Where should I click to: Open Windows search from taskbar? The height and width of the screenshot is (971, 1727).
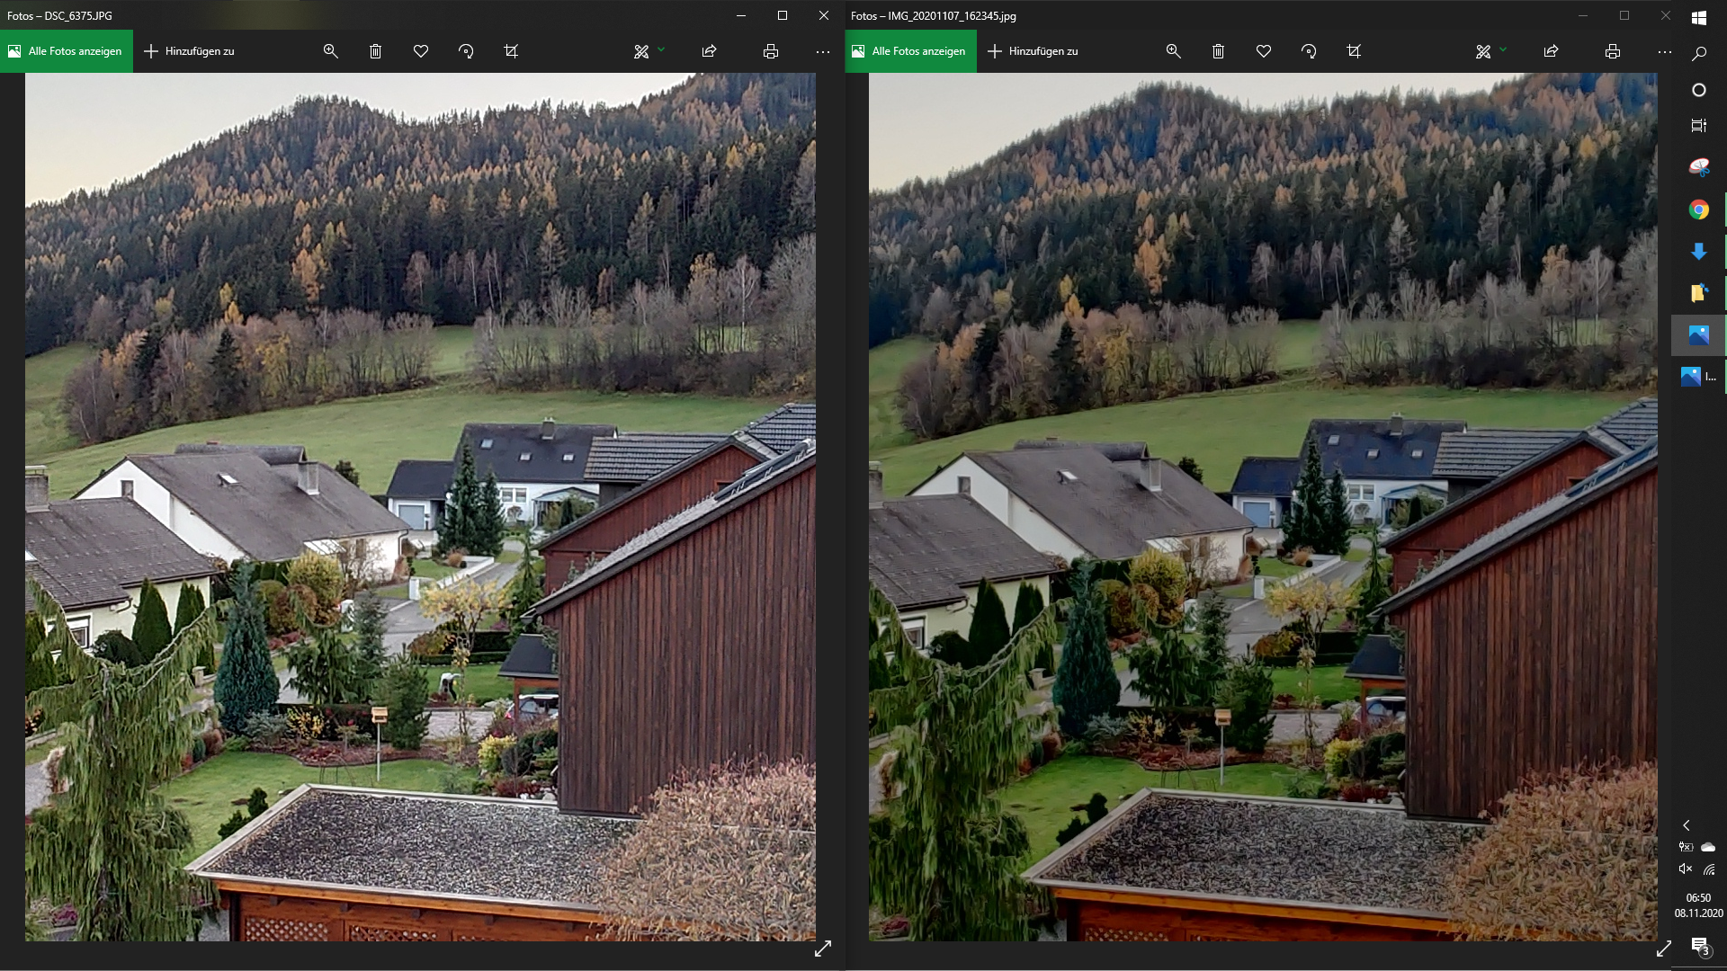1699,54
